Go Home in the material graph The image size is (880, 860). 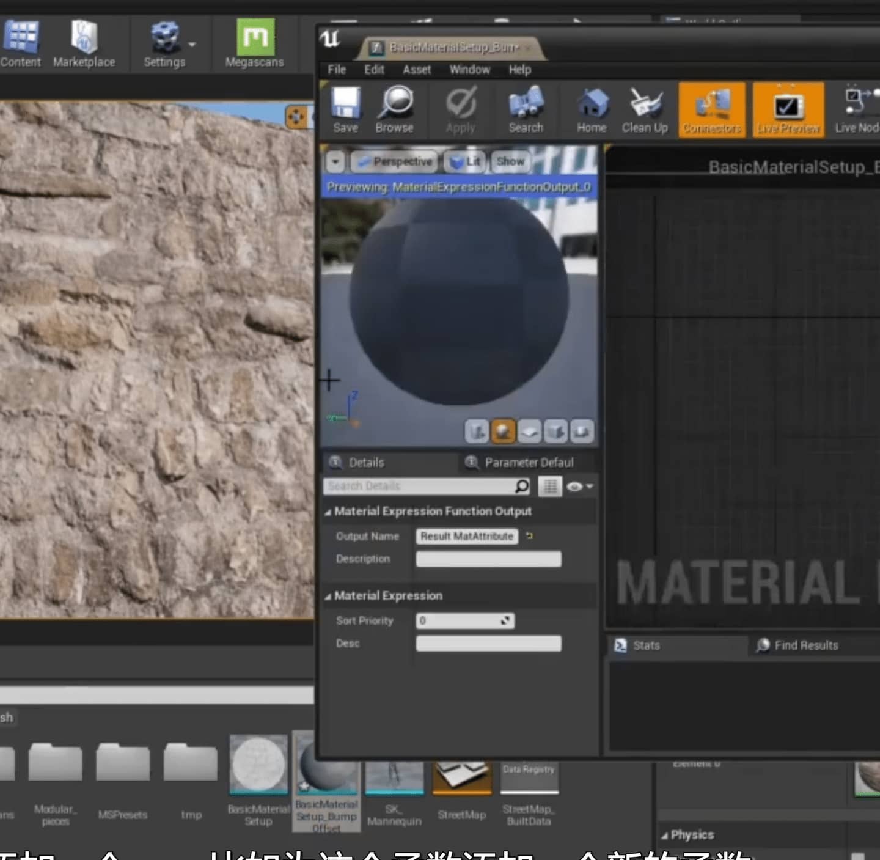click(x=592, y=110)
